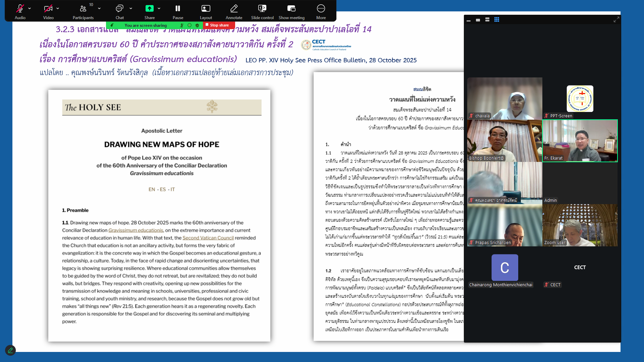
Task: Select Fr. Ekarat video thumbnail
Action: [580, 141]
